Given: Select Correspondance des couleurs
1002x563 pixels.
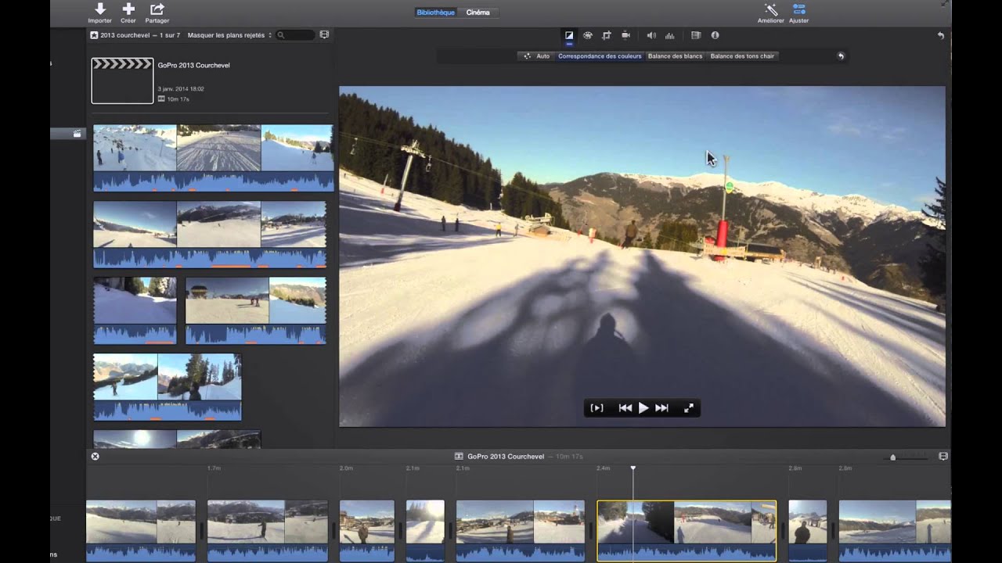Looking at the screenshot, I should click(x=600, y=56).
